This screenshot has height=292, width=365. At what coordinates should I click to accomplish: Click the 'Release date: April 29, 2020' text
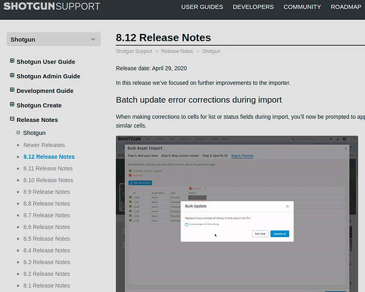point(151,68)
